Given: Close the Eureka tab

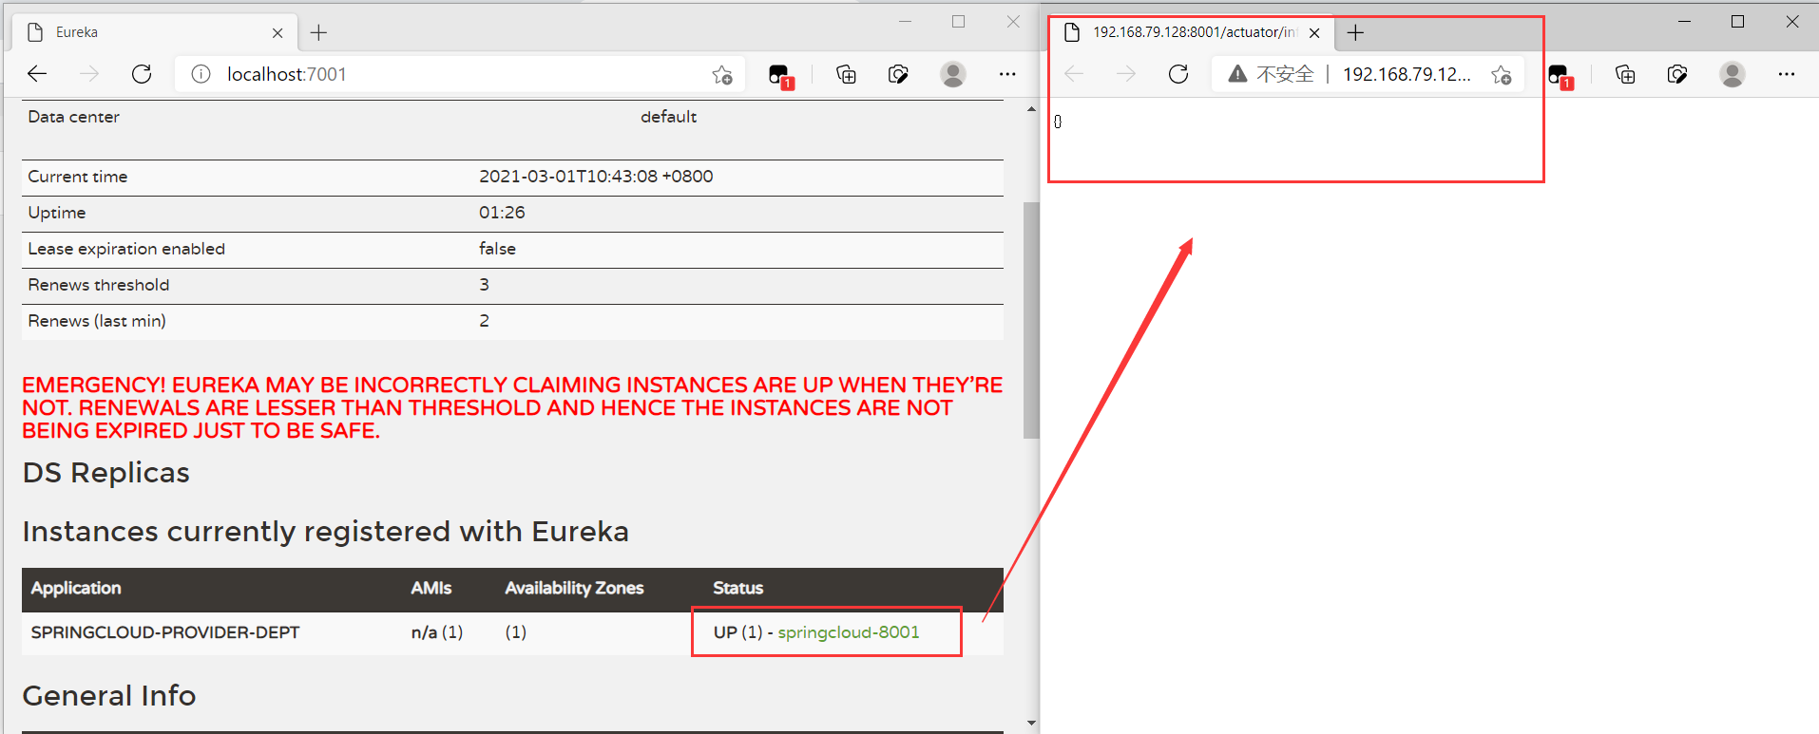Looking at the screenshot, I should [x=278, y=32].
